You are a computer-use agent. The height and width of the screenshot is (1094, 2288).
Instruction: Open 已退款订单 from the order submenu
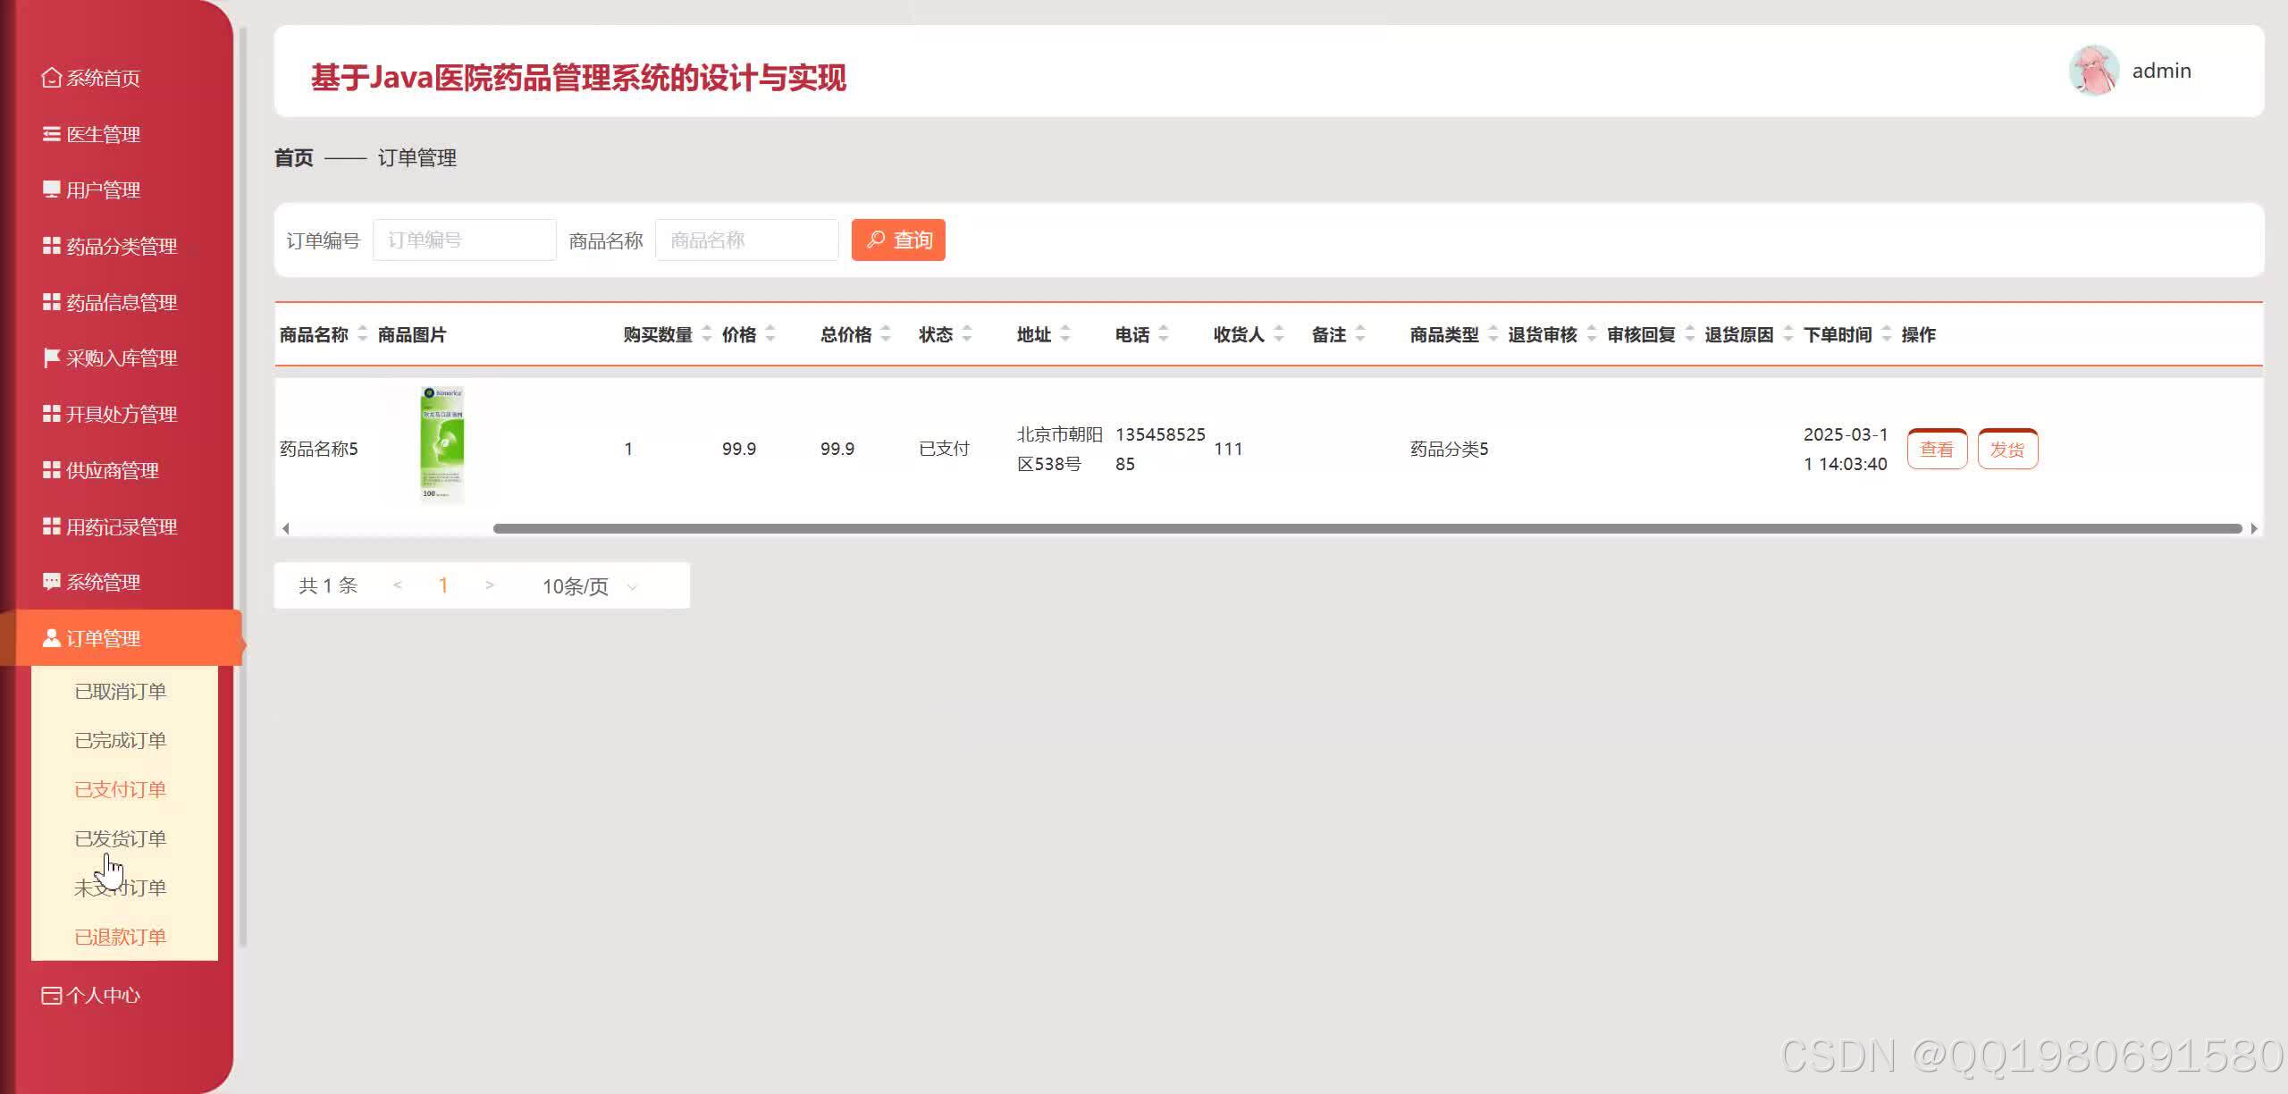[121, 937]
